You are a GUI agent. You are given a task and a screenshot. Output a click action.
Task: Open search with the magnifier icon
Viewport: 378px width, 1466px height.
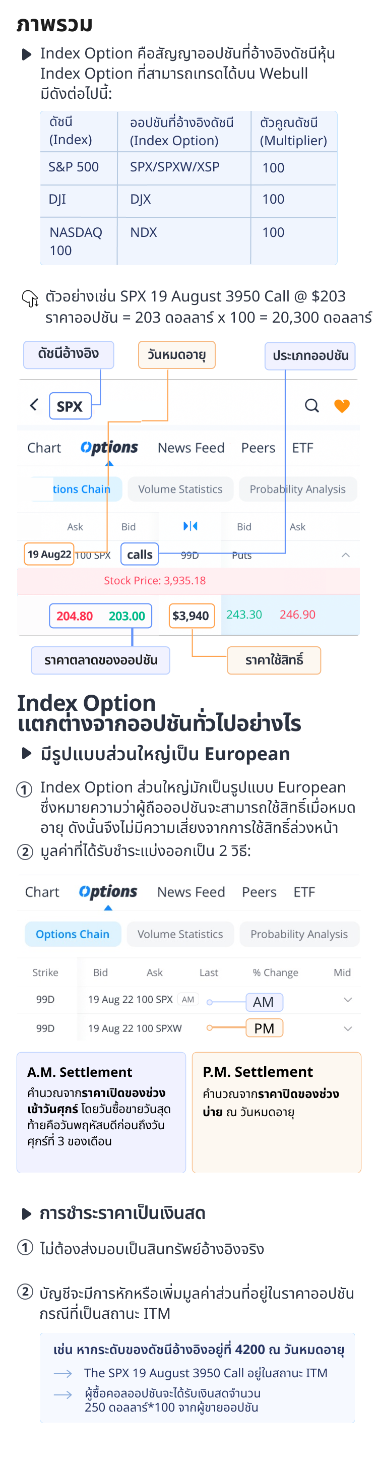tap(311, 405)
